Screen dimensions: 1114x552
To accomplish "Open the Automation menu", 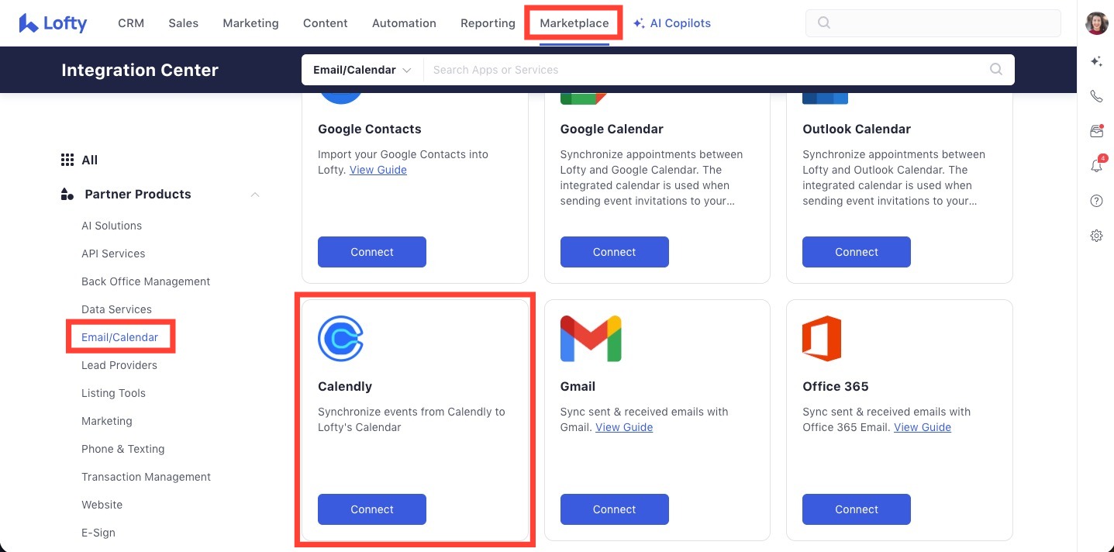I will [x=404, y=23].
